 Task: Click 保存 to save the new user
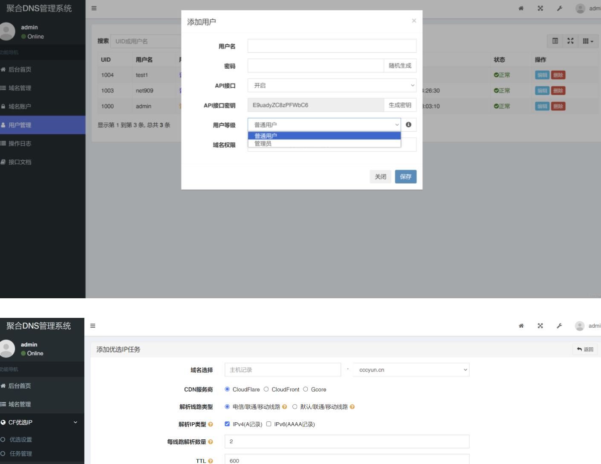click(405, 176)
